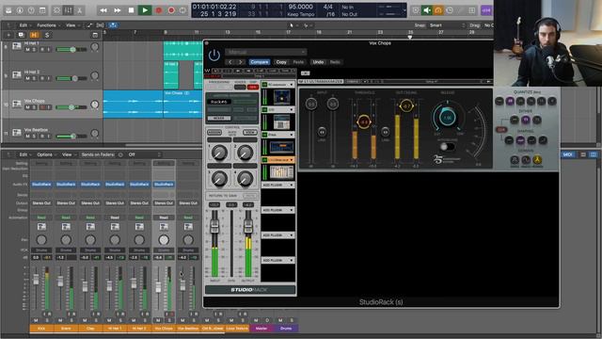The width and height of the screenshot is (602, 339).
Task: Toggle the Cycle button in the transport
Action: [x=183, y=10]
